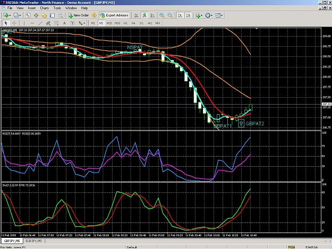Select the Trendline drawing tool
Viewport: 332px width, 249px height.
[40, 23]
